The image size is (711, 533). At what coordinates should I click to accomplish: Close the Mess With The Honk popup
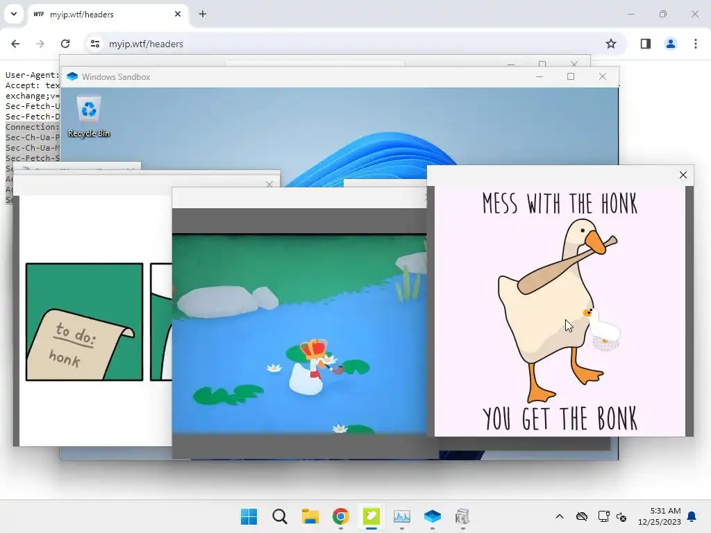683,175
